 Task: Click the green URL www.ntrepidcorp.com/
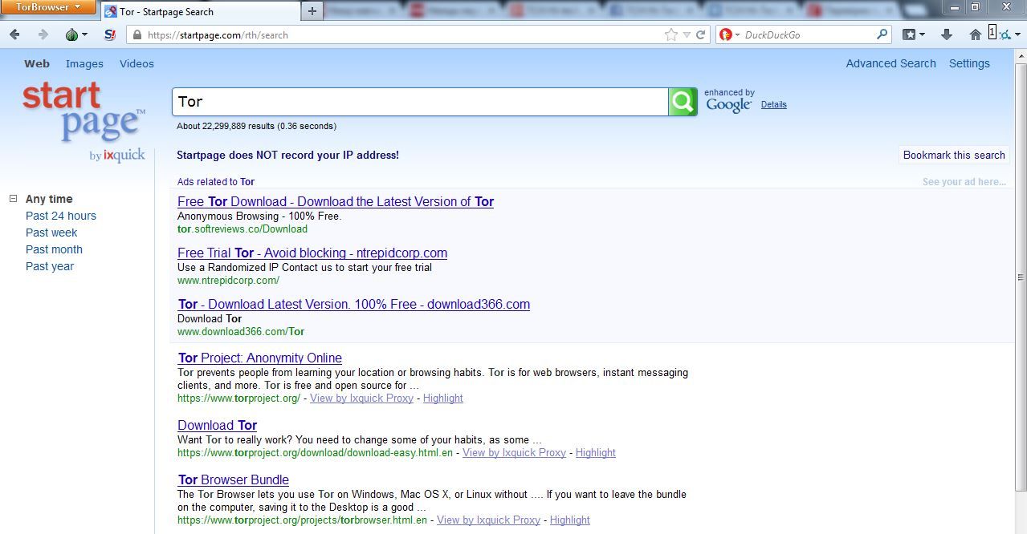[228, 280]
